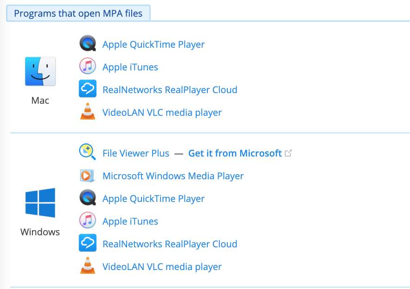410x289 pixels.
Task: Click the RealPlayer Cloud icon under Mac
Action: pos(88,88)
